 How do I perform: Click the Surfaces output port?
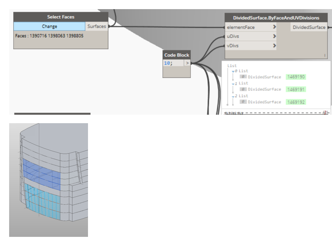click(96, 26)
